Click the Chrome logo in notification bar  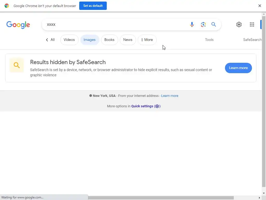coord(7,6)
